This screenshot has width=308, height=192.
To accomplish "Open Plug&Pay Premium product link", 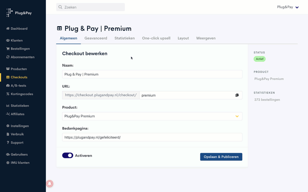I will click(269, 79).
